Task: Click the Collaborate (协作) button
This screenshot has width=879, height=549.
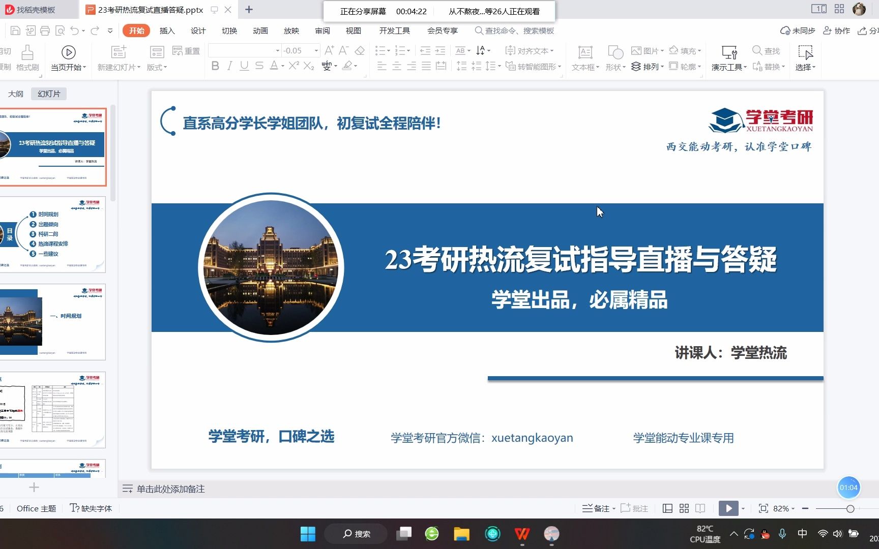Action: (837, 31)
